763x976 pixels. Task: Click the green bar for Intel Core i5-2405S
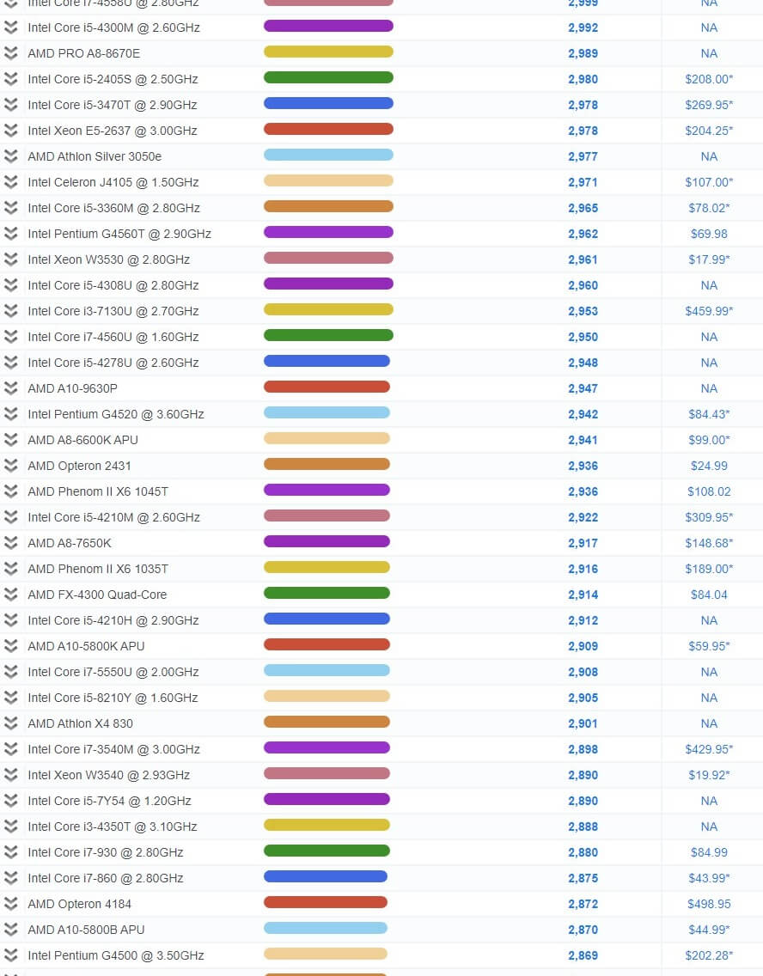point(328,78)
